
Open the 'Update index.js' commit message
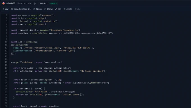tap(27, 3)
